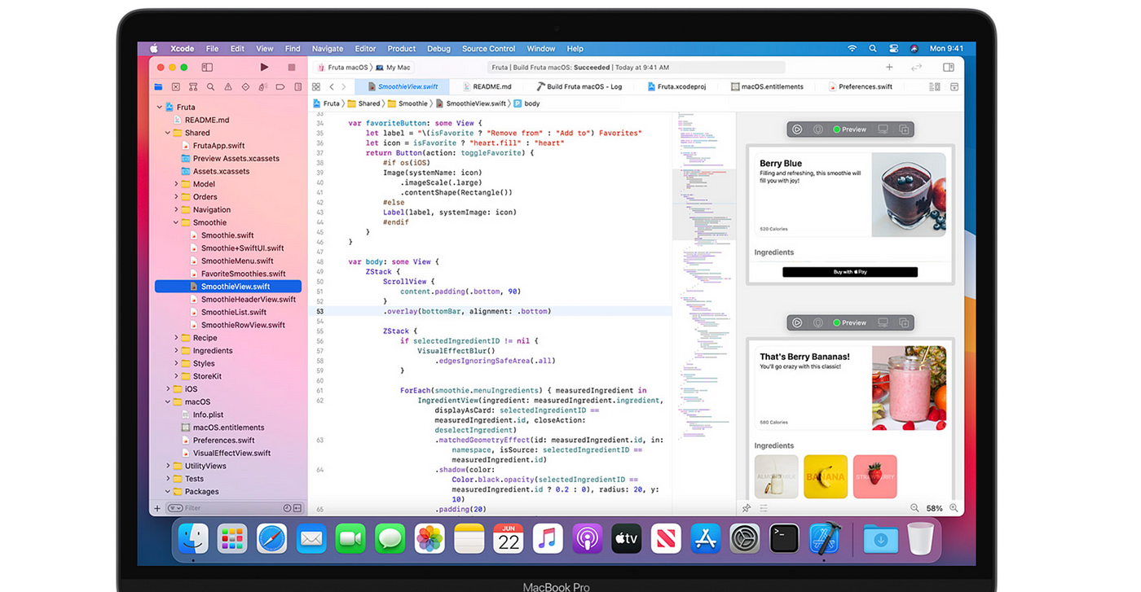The image size is (1141, 592).
Task: Expand the Model folder
Action: point(176,184)
